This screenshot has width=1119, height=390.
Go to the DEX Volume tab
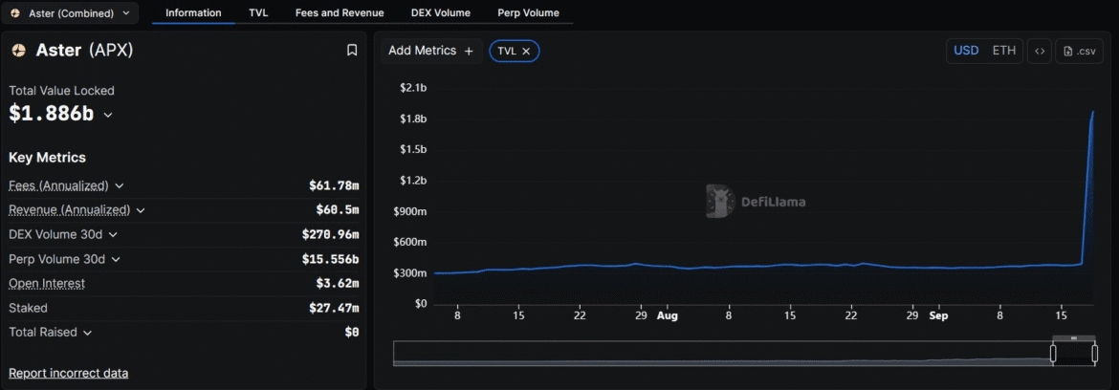440,13
